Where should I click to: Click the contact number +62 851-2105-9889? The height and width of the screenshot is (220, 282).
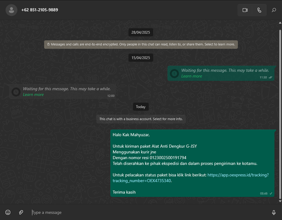pos(39,10)
